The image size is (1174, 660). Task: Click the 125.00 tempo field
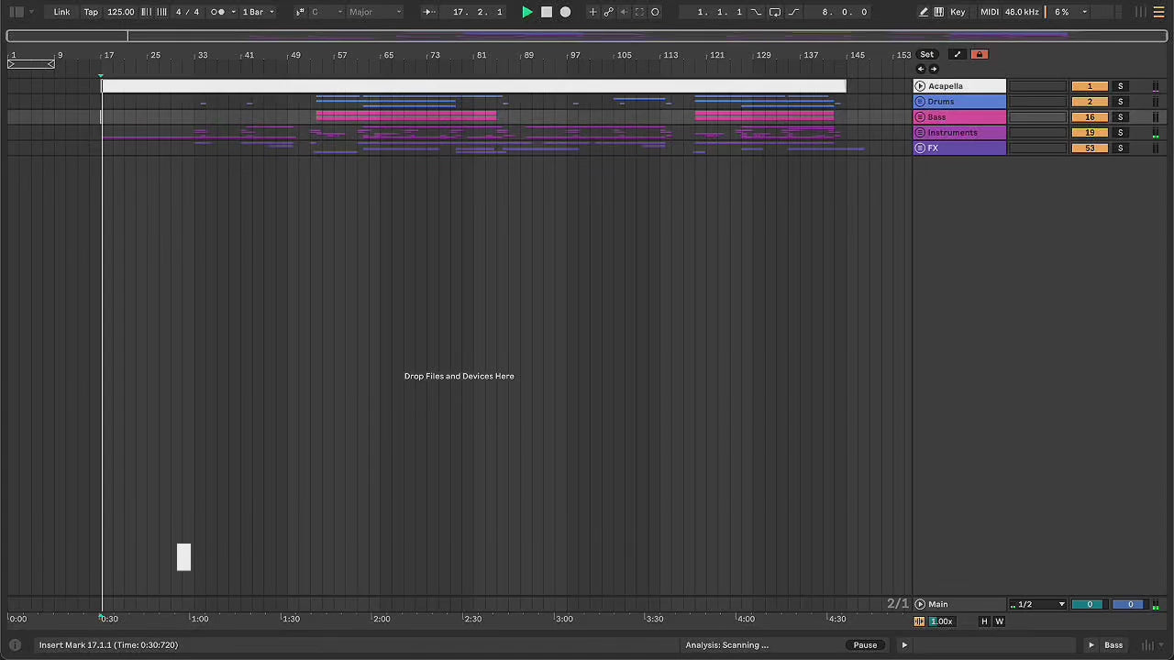[x=120, y=12]
